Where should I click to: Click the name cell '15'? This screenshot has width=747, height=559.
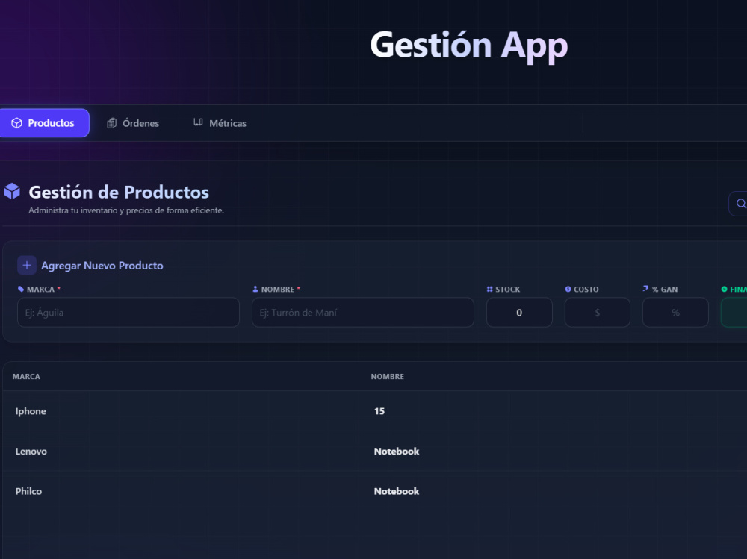pyautogui.click(x=379, y=411)
